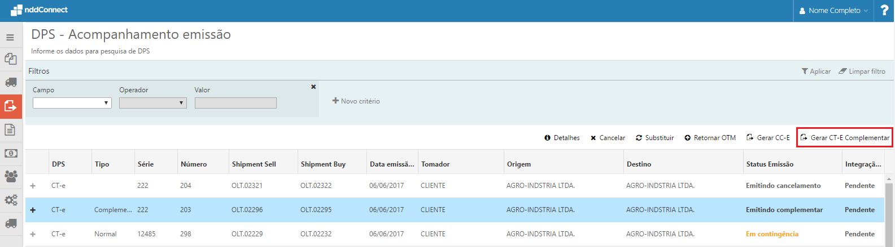Open the hamburger menu in sidebar

tap(10, 37)
